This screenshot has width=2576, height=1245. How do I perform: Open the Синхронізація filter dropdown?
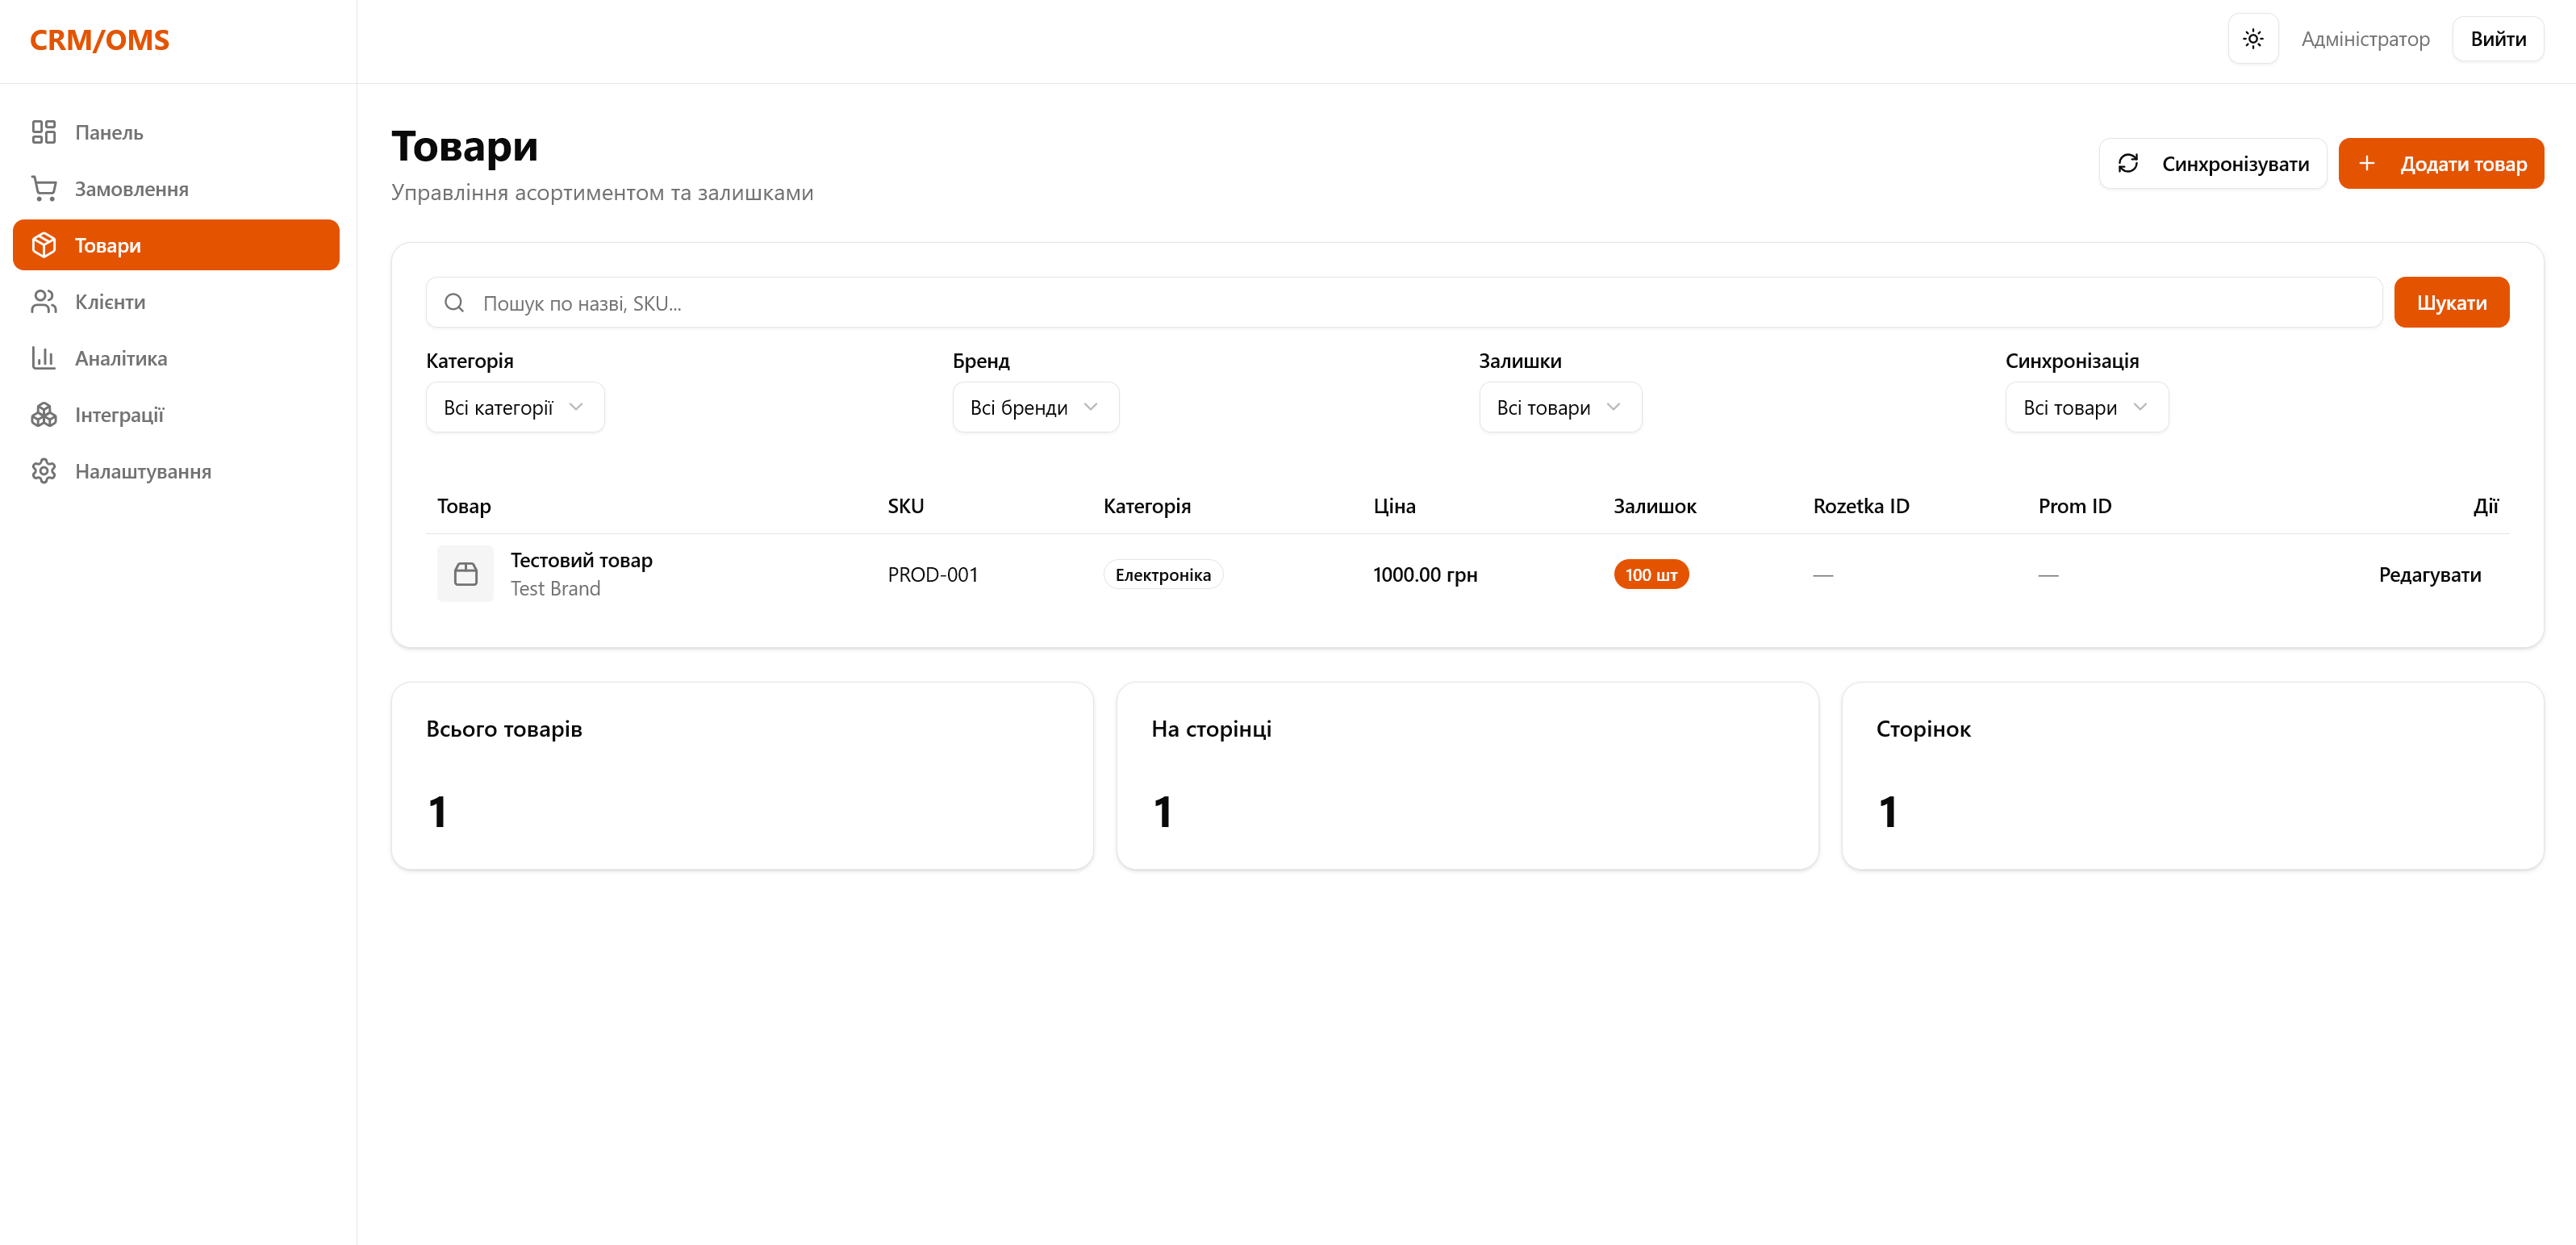click(x=2086, y=407)
